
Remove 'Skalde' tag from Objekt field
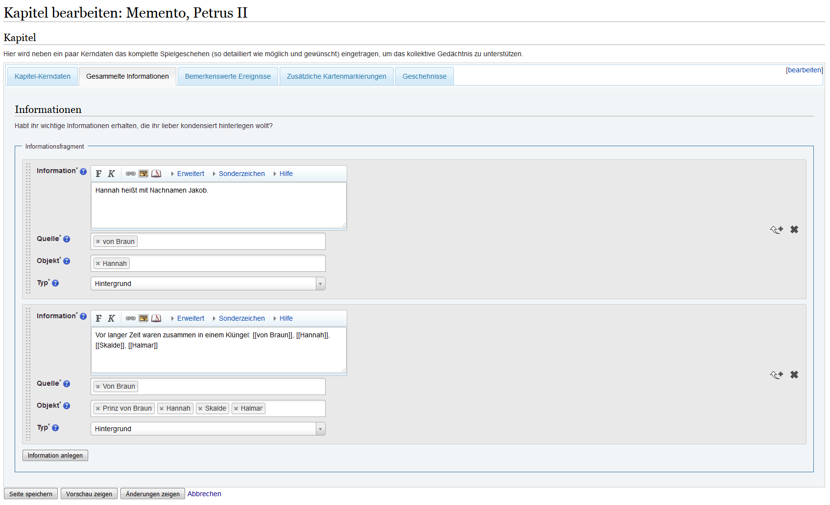(200, 409)
